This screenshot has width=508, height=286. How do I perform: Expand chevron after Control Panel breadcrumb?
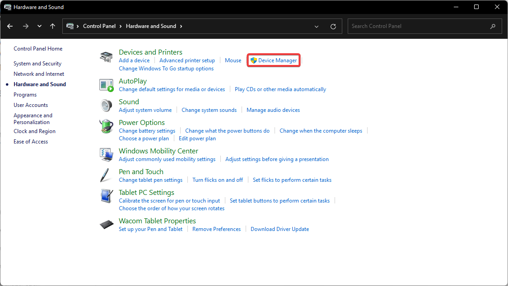pos(121,26)
